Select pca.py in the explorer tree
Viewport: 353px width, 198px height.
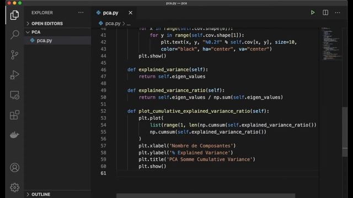tap(57, 40)
